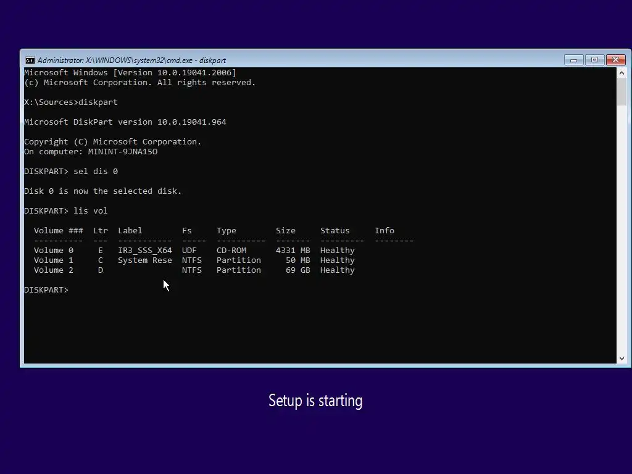This screenshot has height=474, width=632.
Task: Click the scrollbar up arrow
Action: tap(622, 73)
